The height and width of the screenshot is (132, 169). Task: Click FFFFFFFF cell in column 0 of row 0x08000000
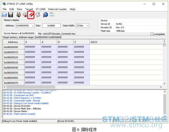click(33, 47)
